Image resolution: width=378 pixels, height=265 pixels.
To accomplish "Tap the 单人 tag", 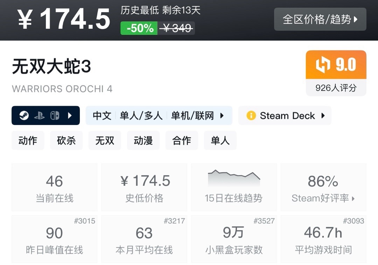I will pyautogui.click(x=220, y=140).
